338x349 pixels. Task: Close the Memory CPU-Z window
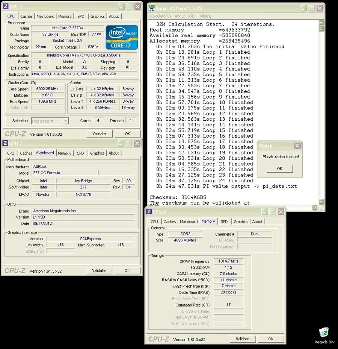pyautogui.click(x=281, y=211)
